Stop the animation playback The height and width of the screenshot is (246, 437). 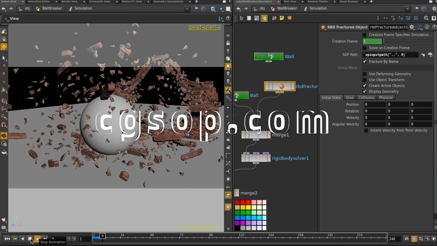tap(30, 239)
